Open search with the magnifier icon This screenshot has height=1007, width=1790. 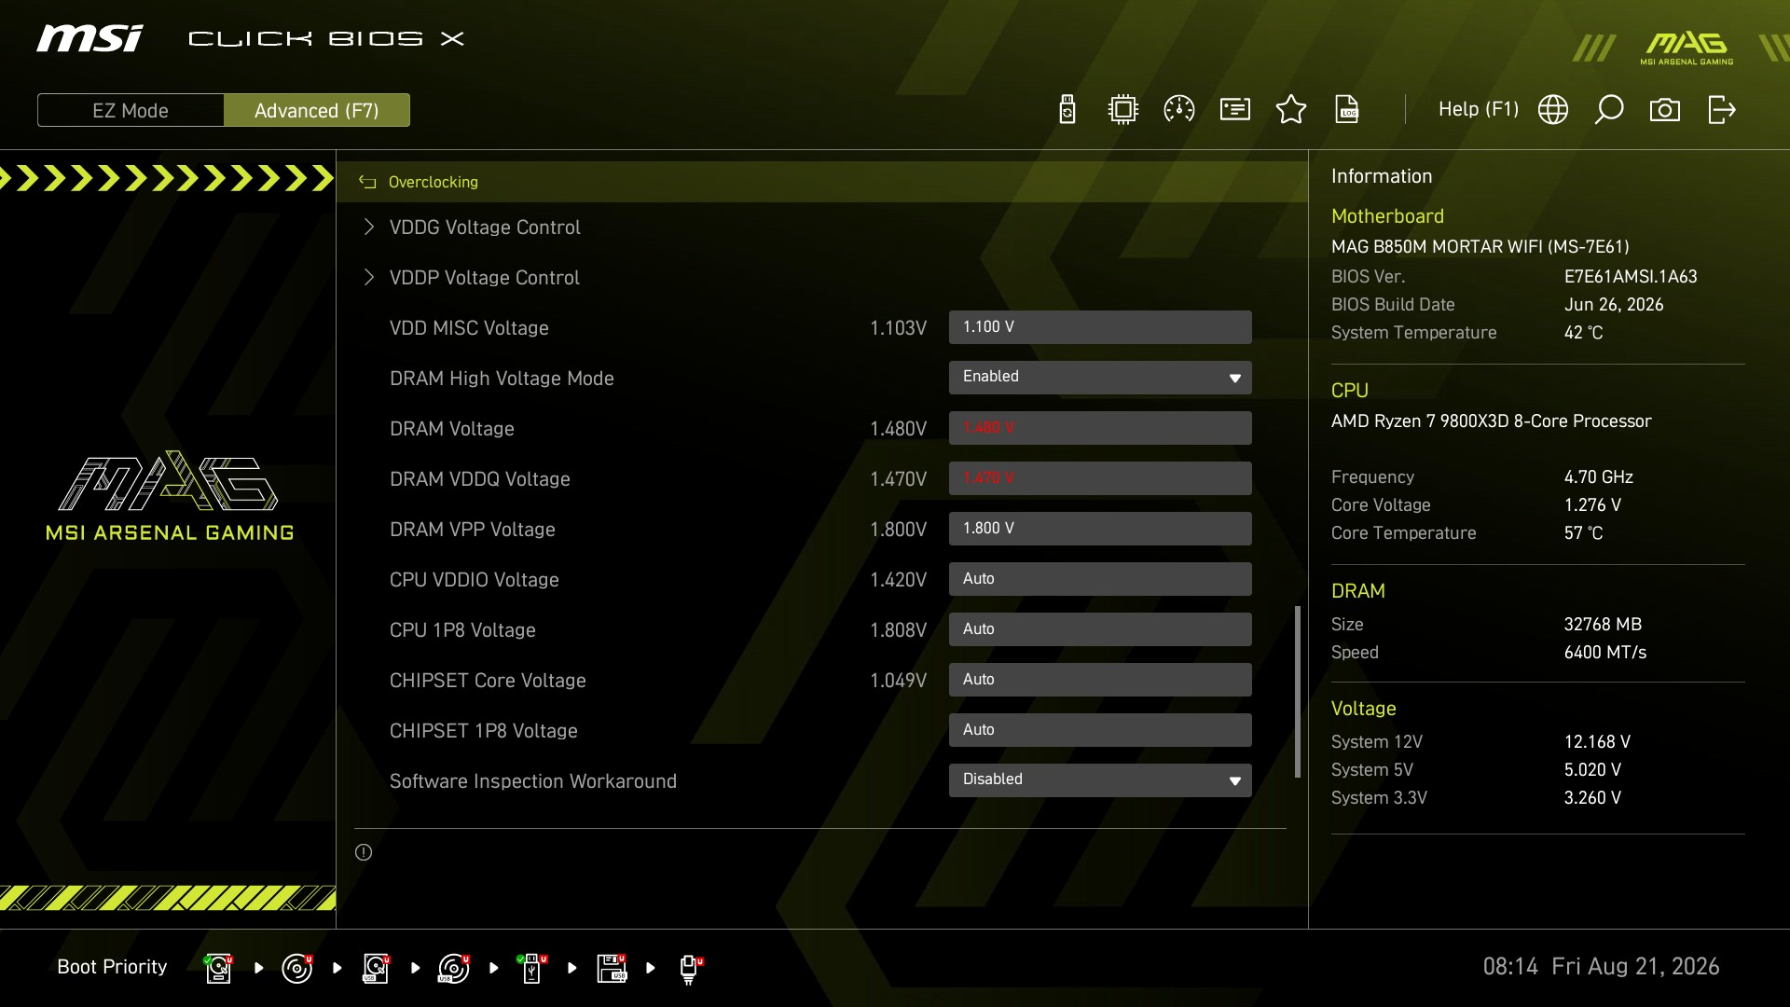point(1609,109)
